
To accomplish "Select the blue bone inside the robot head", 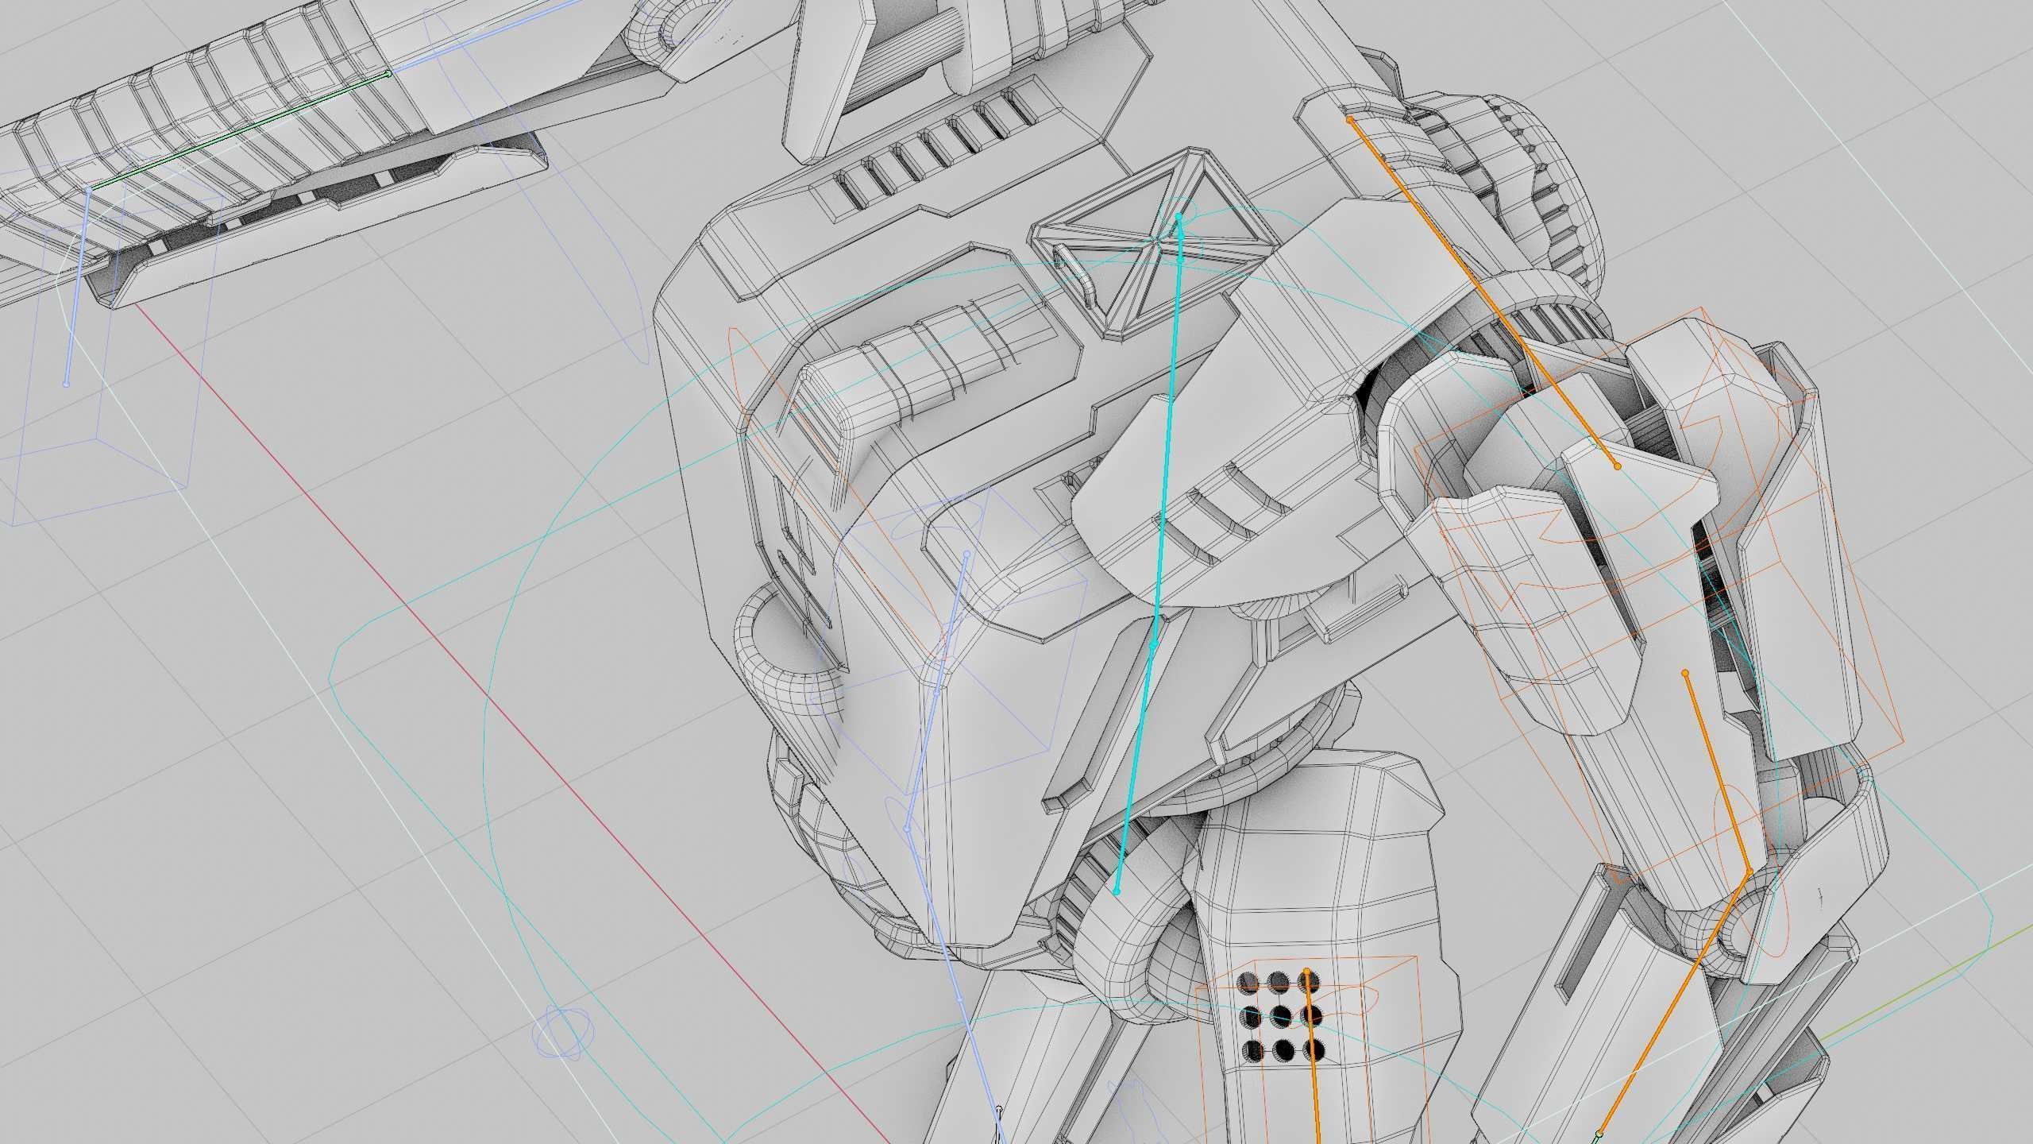I will (937, 691).
